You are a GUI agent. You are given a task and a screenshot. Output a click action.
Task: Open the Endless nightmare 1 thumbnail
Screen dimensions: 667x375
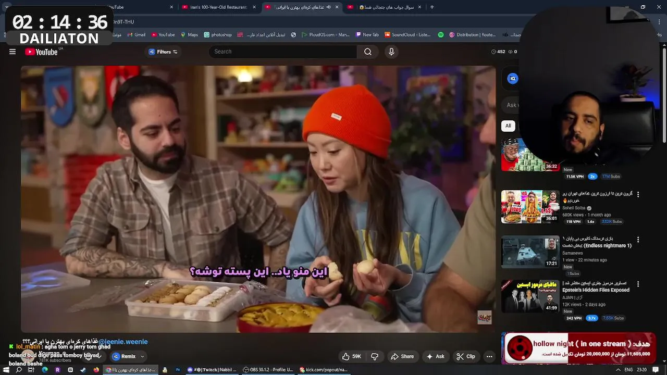[x=530, y=252]
